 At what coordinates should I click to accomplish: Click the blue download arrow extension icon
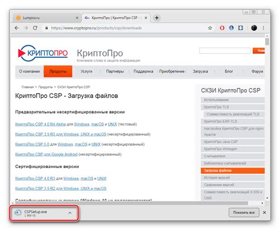[x=240, y=28]
